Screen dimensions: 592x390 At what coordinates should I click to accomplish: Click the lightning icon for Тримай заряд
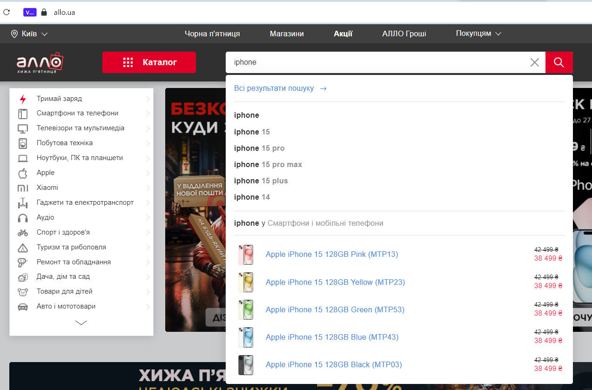tap(23, 99)
